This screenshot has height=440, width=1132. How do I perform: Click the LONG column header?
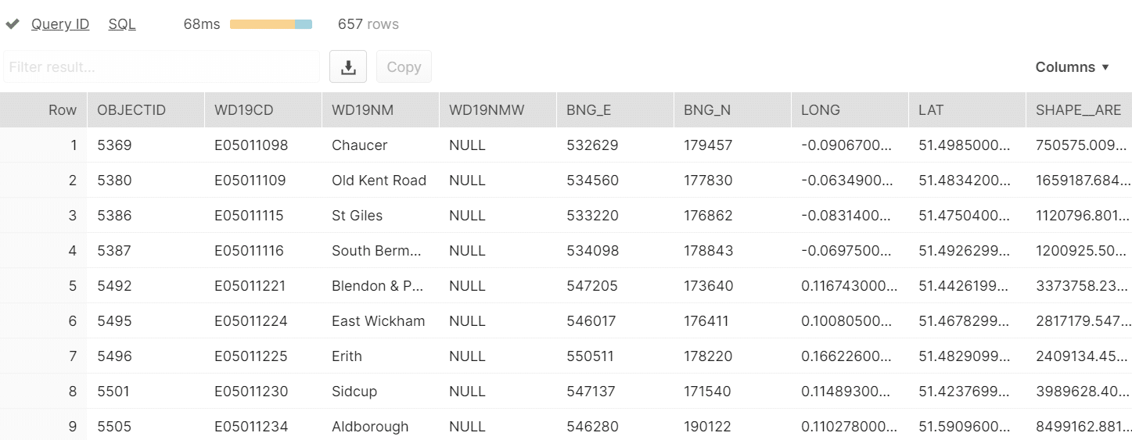850,110
